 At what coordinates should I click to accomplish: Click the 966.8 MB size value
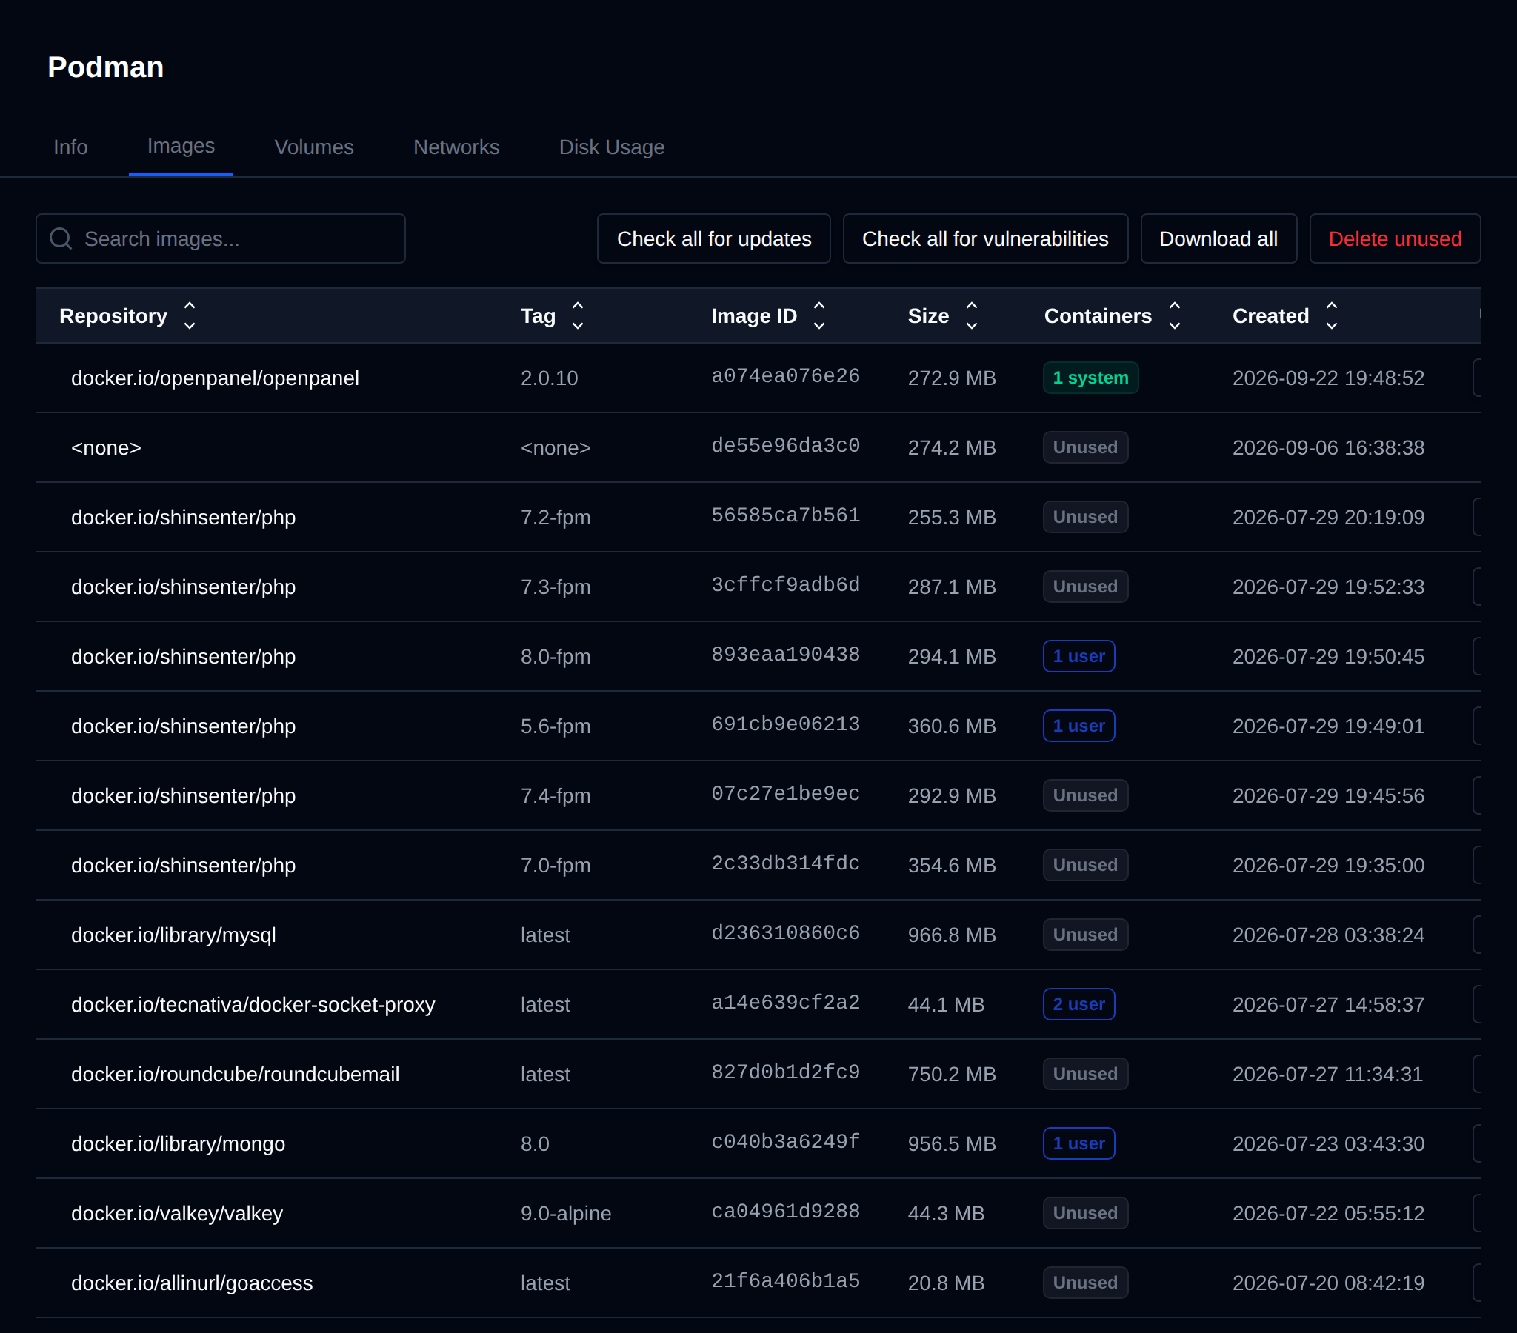click(952, 935)
